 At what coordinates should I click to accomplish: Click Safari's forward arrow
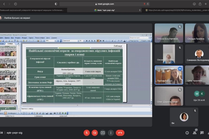click(9, 4)
